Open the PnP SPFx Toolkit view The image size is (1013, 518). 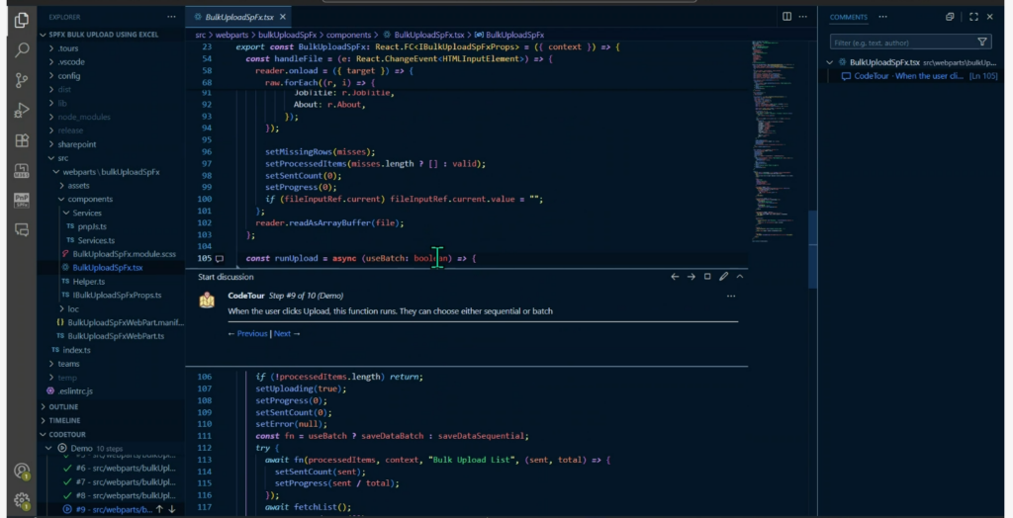point(22,201)
